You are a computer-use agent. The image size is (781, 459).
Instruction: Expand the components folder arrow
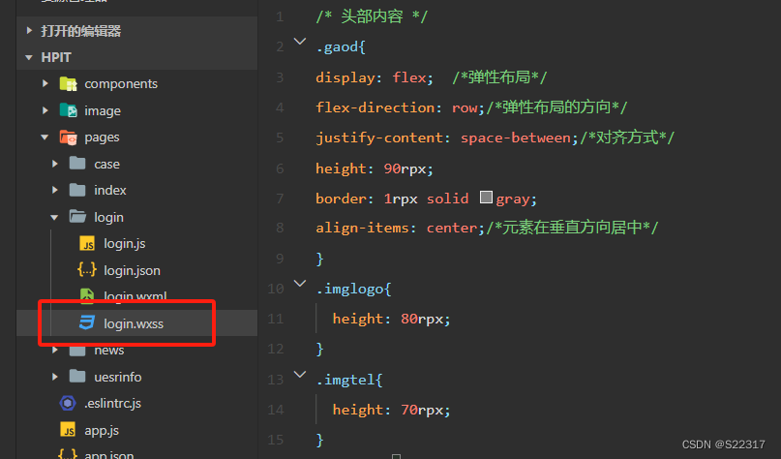coord(45,83)
